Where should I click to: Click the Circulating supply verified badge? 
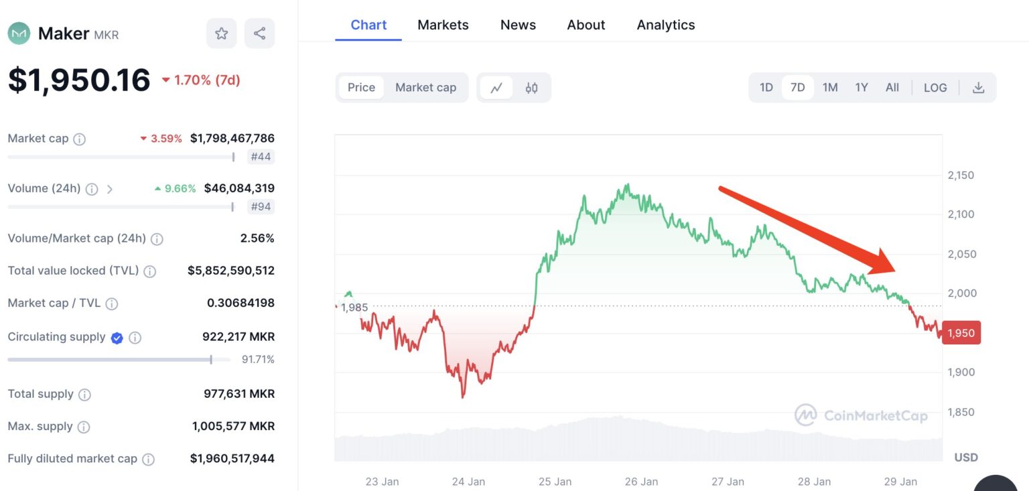coord(117,338)
